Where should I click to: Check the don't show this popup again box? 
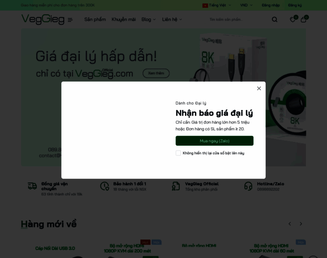coord(178,153)
